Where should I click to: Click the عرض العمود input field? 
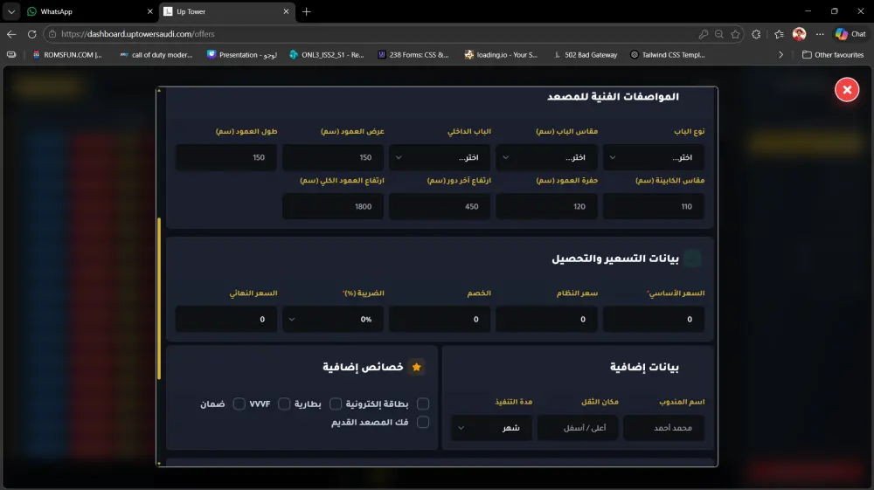click(333, 157)
